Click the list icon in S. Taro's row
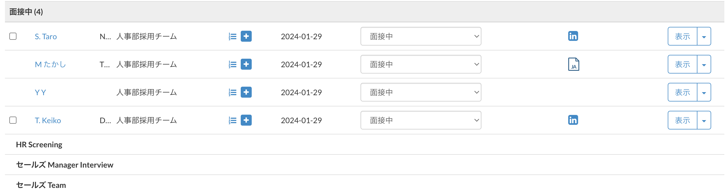The height and width of the screenshot is (192, 726). pyautogui.click(x=232, y=36)
